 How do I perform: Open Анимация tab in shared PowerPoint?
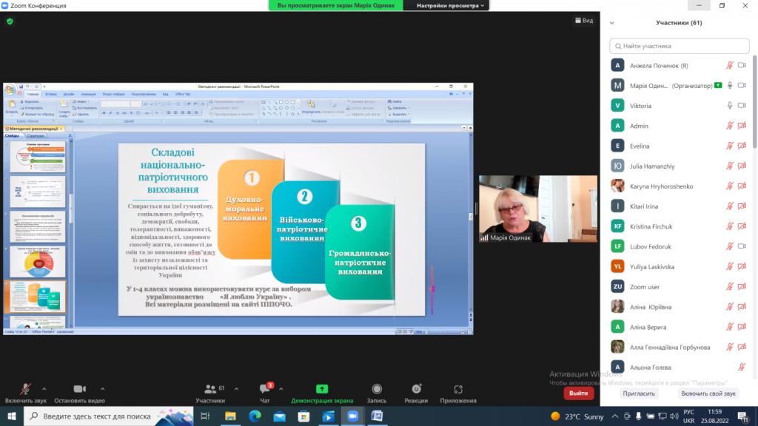click(88, 94)
